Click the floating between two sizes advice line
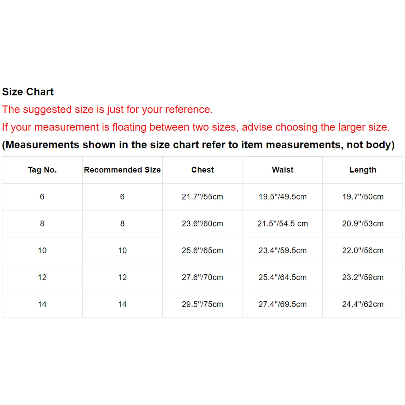Image resolution: width=405 pixels, height=405 pixels. [x=196, y=127]
